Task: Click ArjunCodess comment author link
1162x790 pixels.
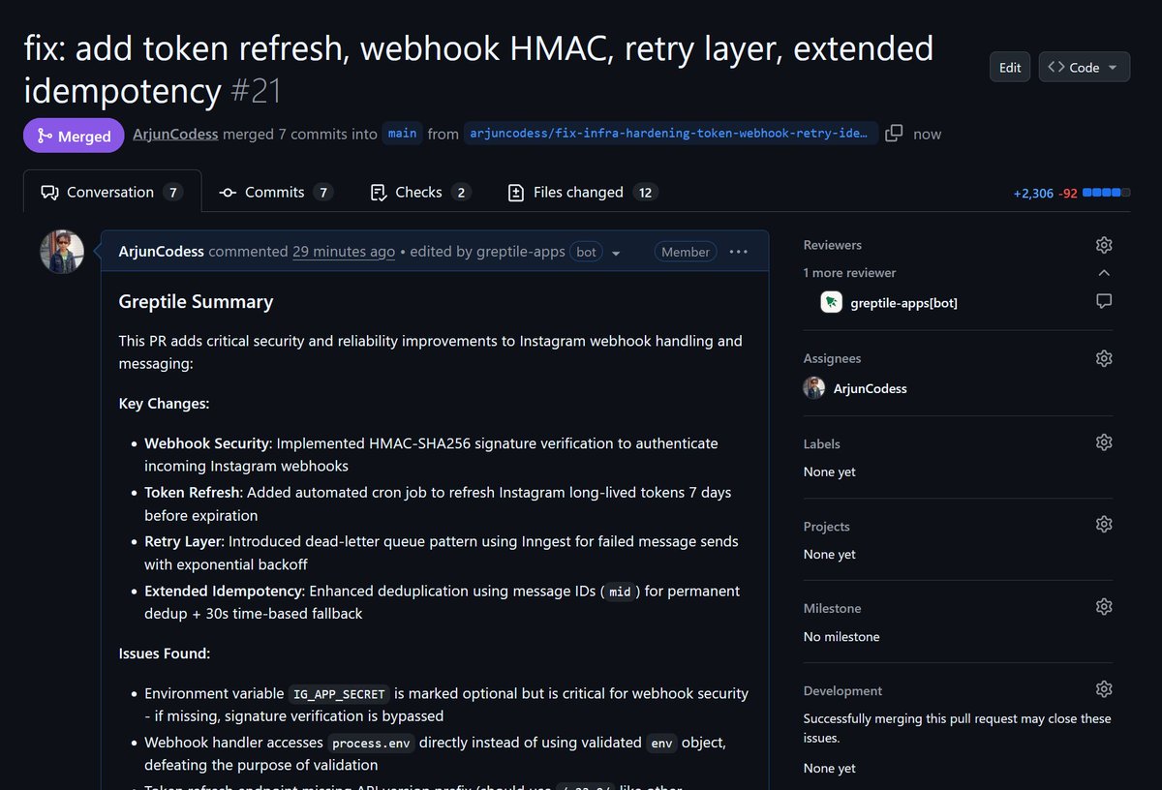Action: [161, 252]
